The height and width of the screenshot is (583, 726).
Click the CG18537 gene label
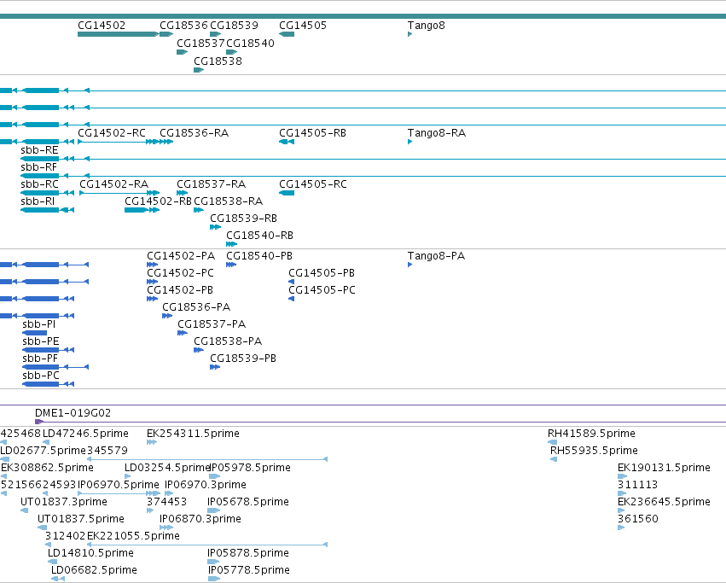[201, 43]
